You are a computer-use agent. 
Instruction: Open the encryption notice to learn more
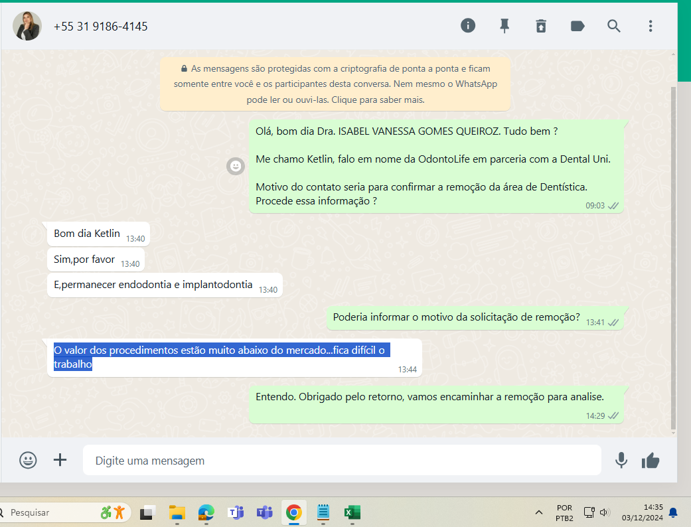(335, 84)
